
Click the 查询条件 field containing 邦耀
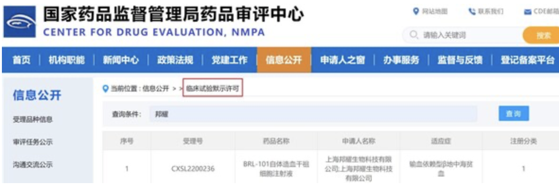[313, 114]
